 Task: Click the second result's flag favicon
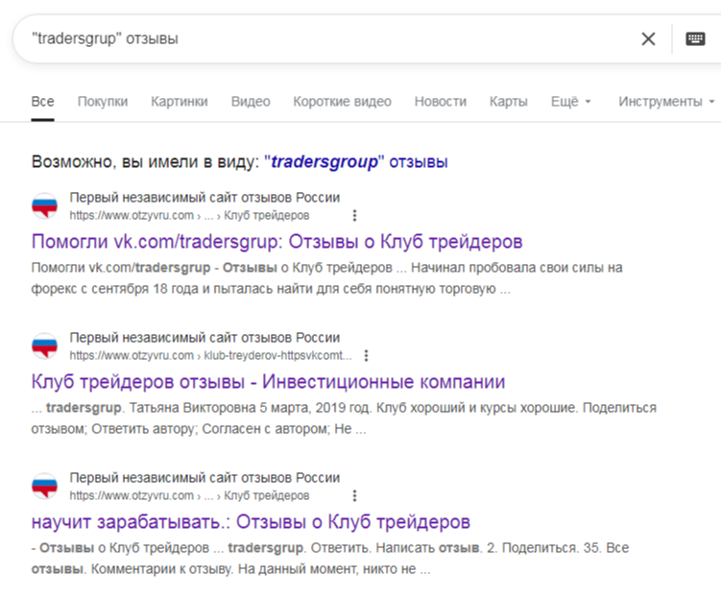coord(45,346)
